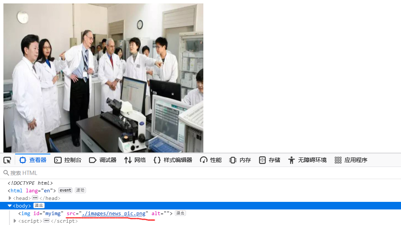Click the 溢出 badge on img
This screenshot has width=401, height=225.
point(180,213)
